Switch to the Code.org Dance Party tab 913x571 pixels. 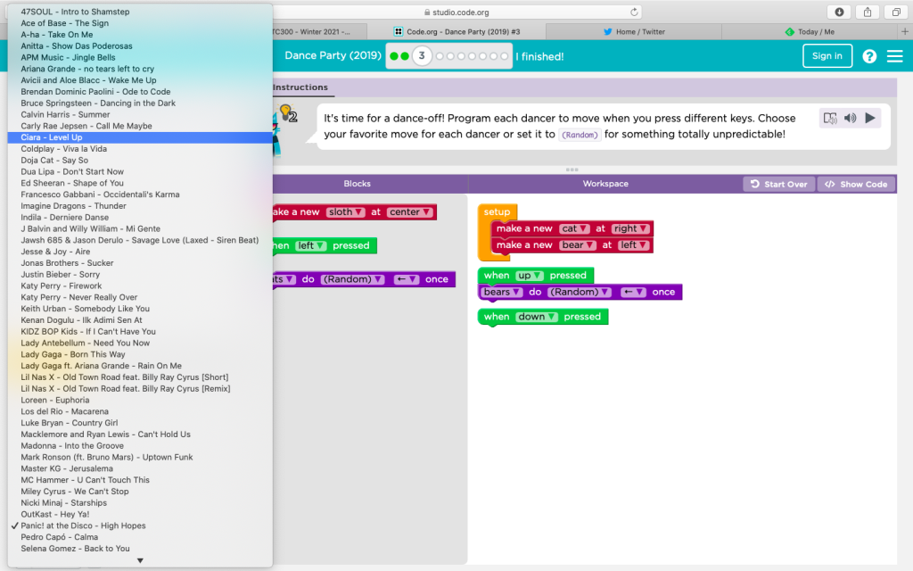456,31
